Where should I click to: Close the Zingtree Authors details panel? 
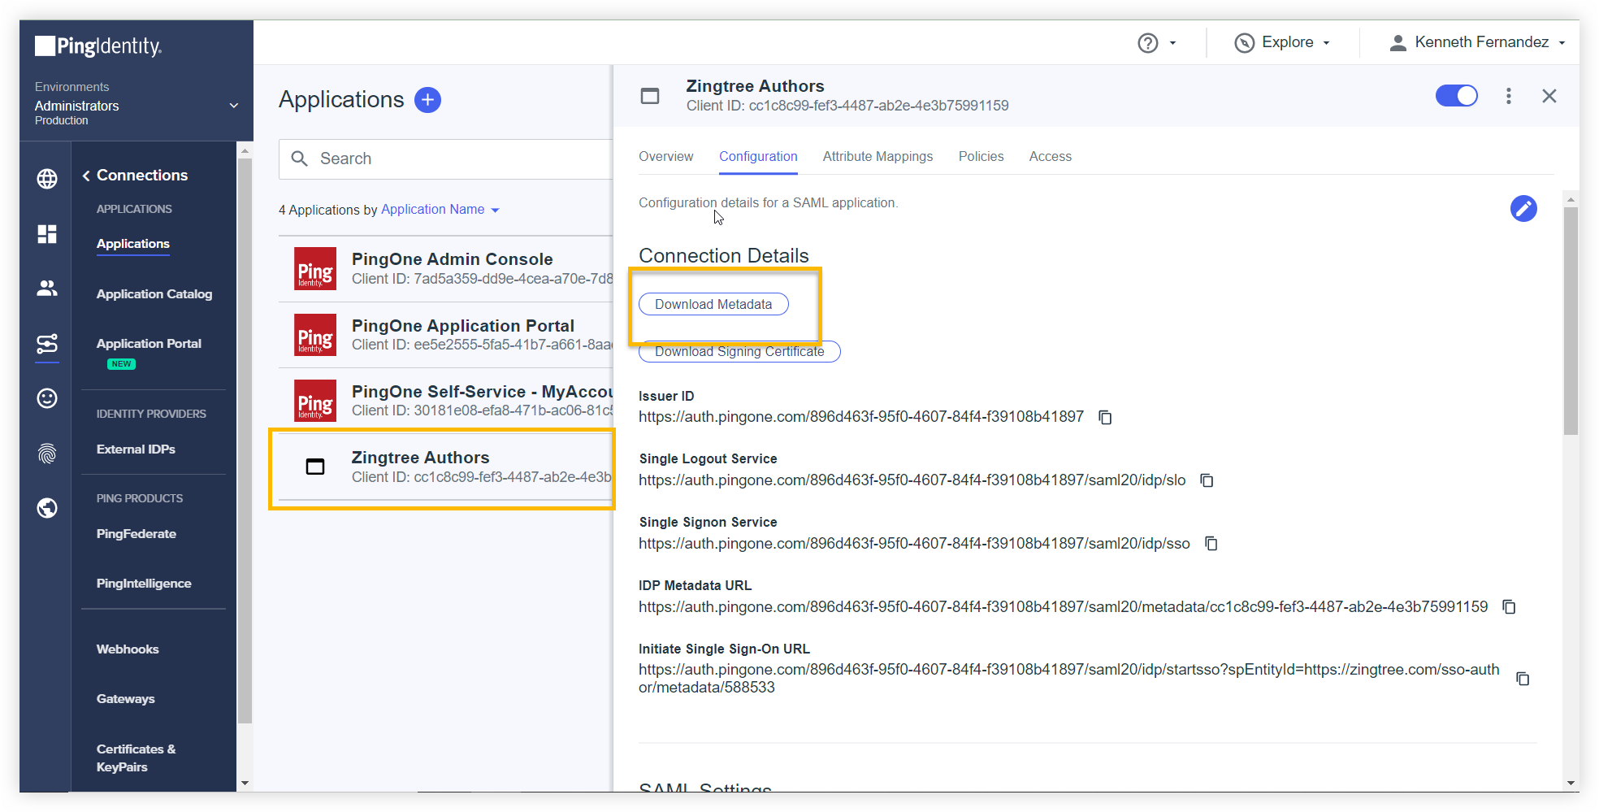coord(1549,96)
